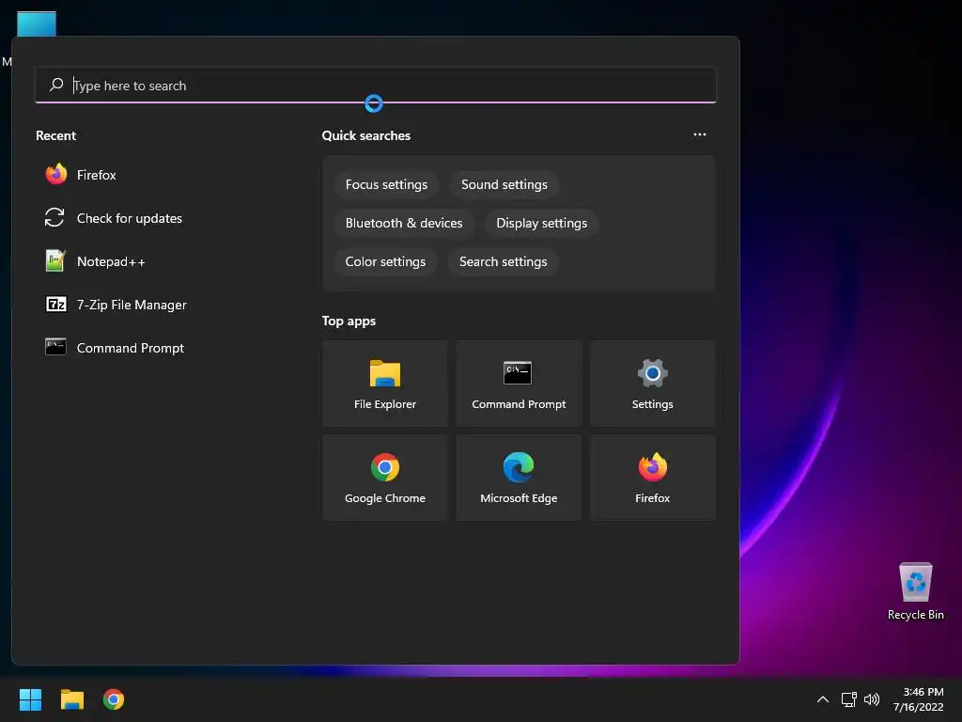Launch Google Chrome tile in Top apps

384,478
